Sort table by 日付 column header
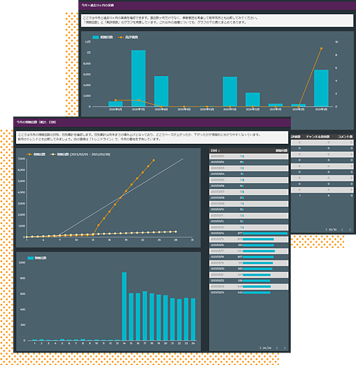This screenshot has height=365, width=356. tap(217, 151)
